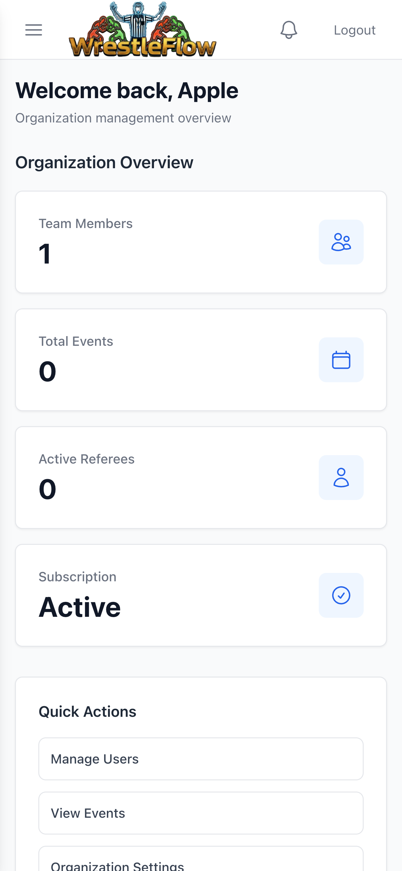Open Manage Users quick action
Image resolution: width=402 pixels, height=871 pixels.
tap(201, 759)
